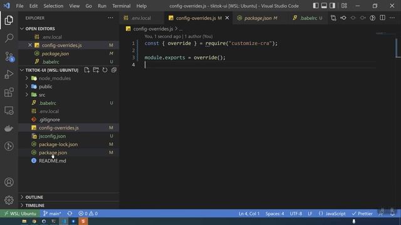The image size is (401, 225).
Task: Expand the public folder
Action: click(x=26, y=86)
